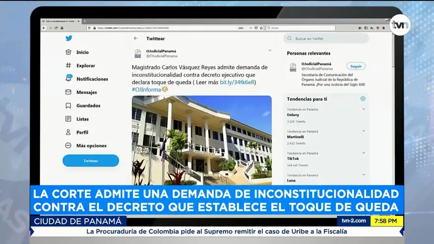Click OJudicialPanamá name in Personas relevantes
The image size is (434, 244).
pyautogui.click(x=316, y=64)
